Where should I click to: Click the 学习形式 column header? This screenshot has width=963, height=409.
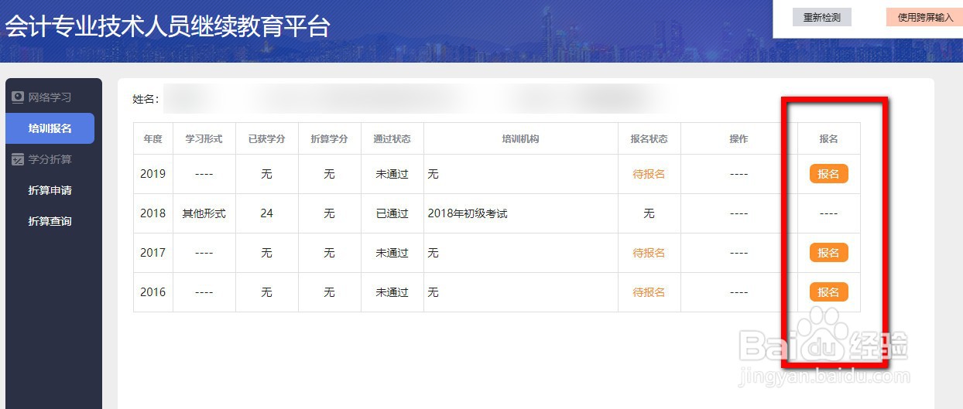[x=204, y=139]
